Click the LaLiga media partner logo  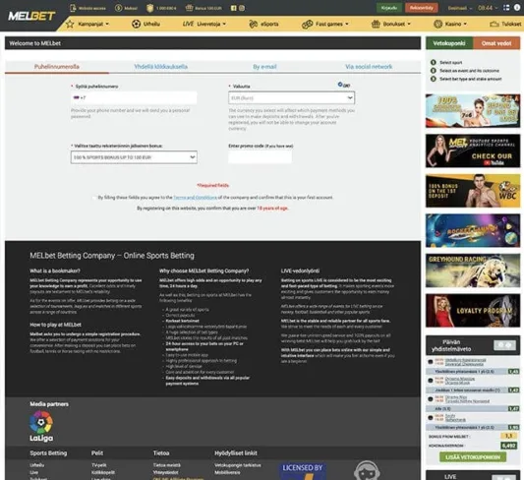point(41,426)
